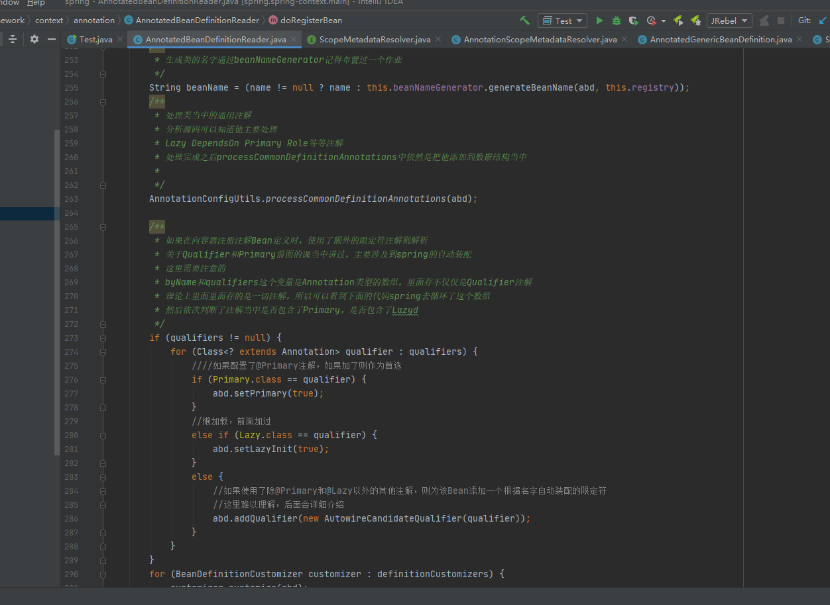Viewport: 830px width, 605px height.
Task: Click the disabled Stop square icon
Action: click(x=781, y=21)
